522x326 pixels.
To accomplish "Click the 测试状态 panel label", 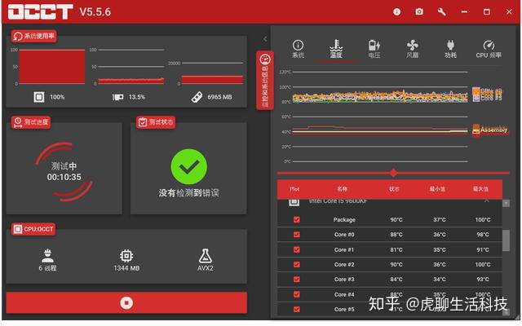I will point(156,122).
